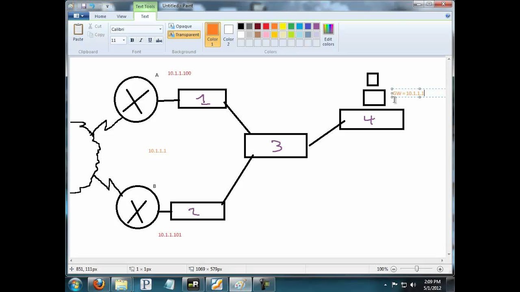The image size is (520, 292).
Task: Pick the white color swatch
Action: click(x=241, y=35)
